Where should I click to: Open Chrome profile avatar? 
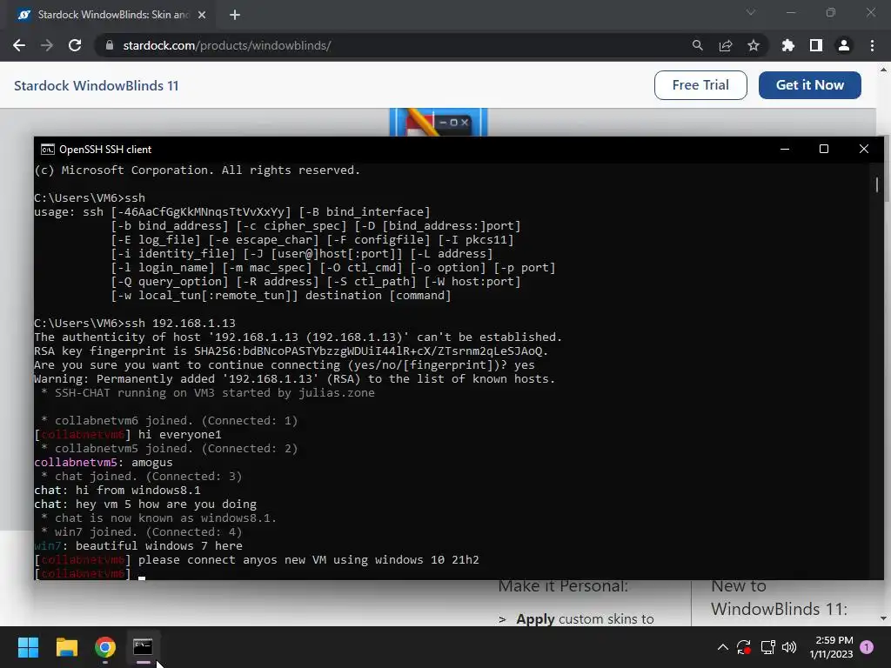point(844,45)
